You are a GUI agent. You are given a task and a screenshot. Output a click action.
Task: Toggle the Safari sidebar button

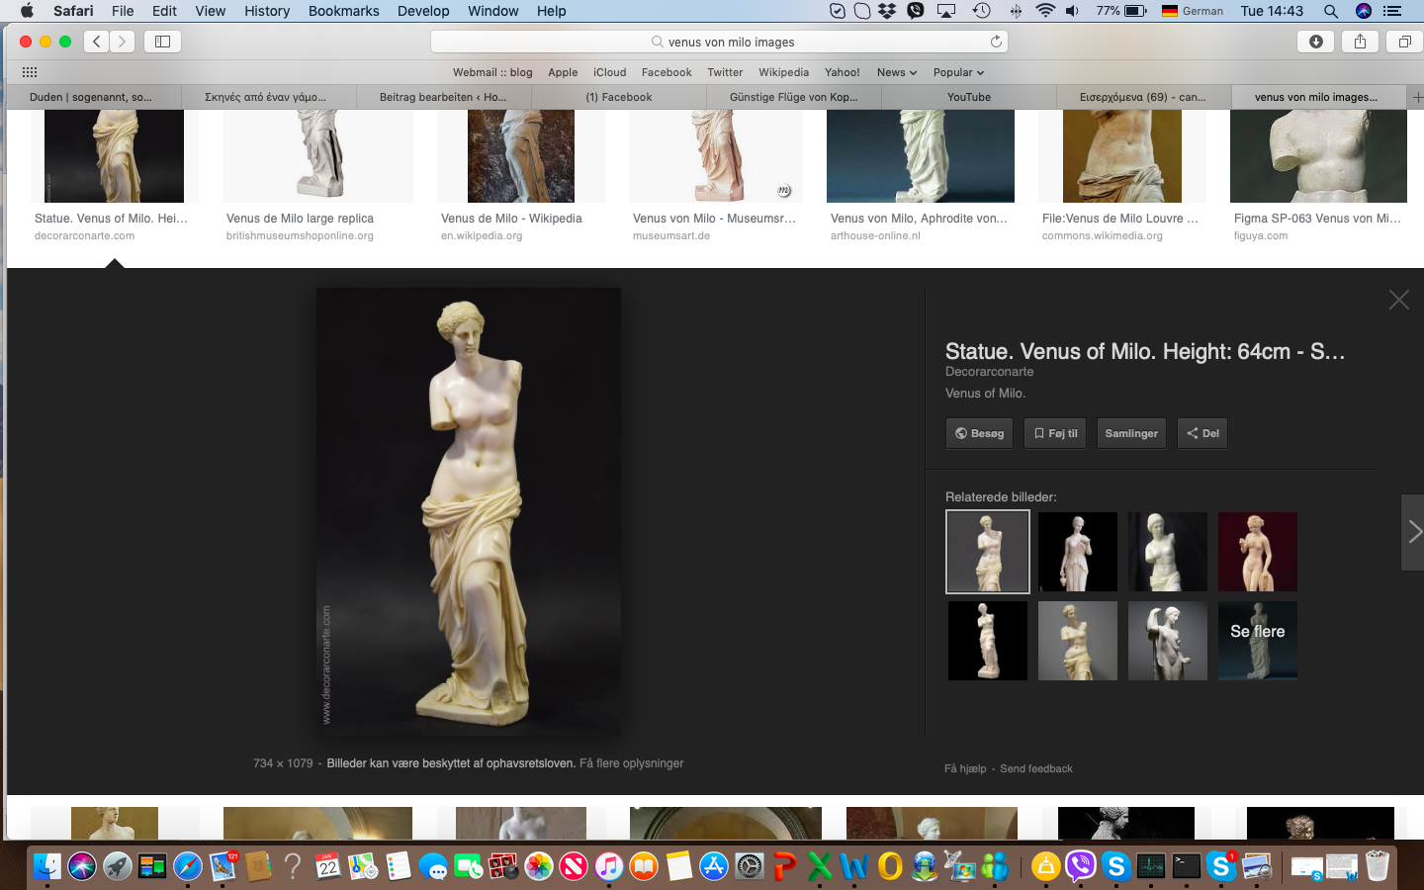(162, 42)
